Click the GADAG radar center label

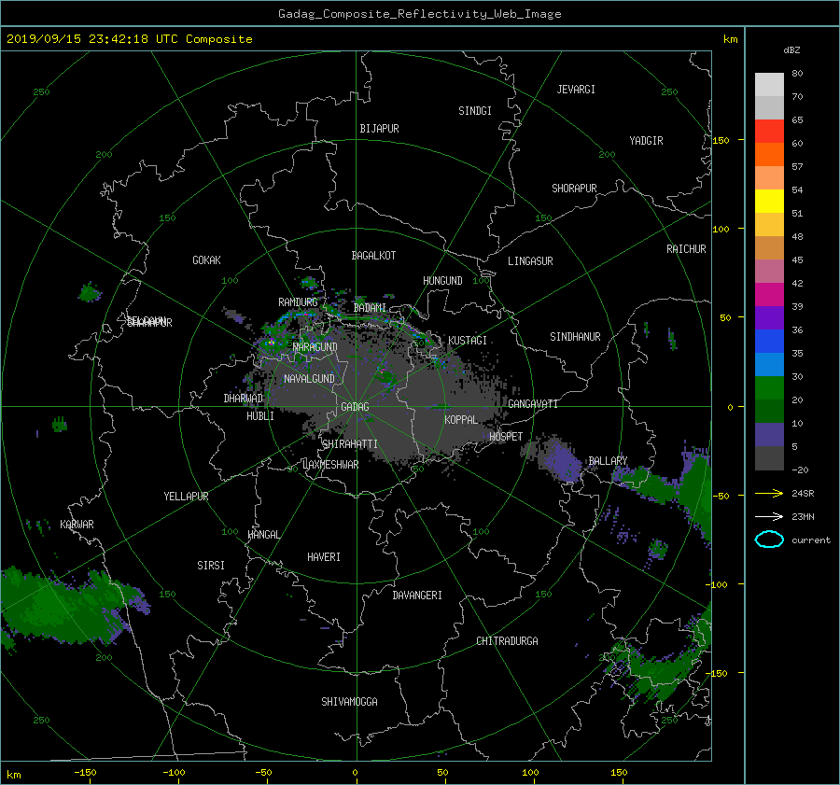[356, 407]
